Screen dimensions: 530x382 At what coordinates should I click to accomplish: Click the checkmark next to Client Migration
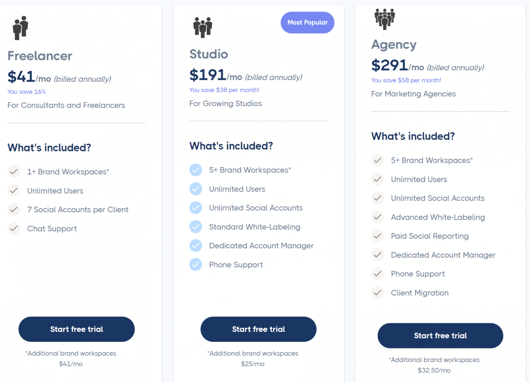[x=378, y=293]
